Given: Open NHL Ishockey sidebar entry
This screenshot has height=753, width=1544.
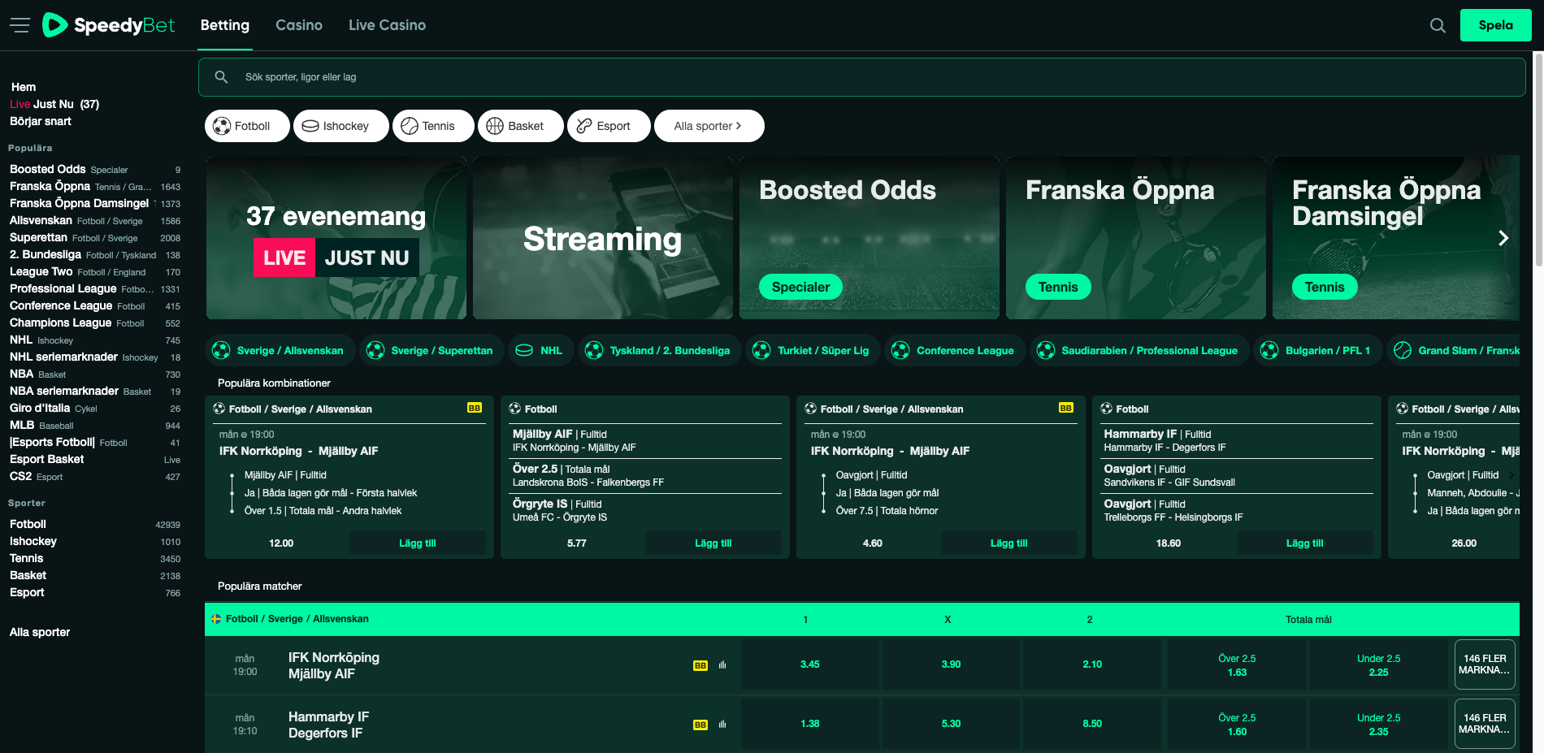Looking at the screenshot, I should (95, 340).
